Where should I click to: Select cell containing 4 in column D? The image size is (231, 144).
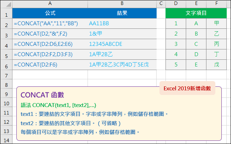pos(176,54)
